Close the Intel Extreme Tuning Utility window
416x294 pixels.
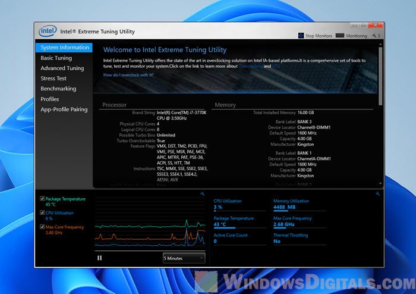(x=376, y=26)
